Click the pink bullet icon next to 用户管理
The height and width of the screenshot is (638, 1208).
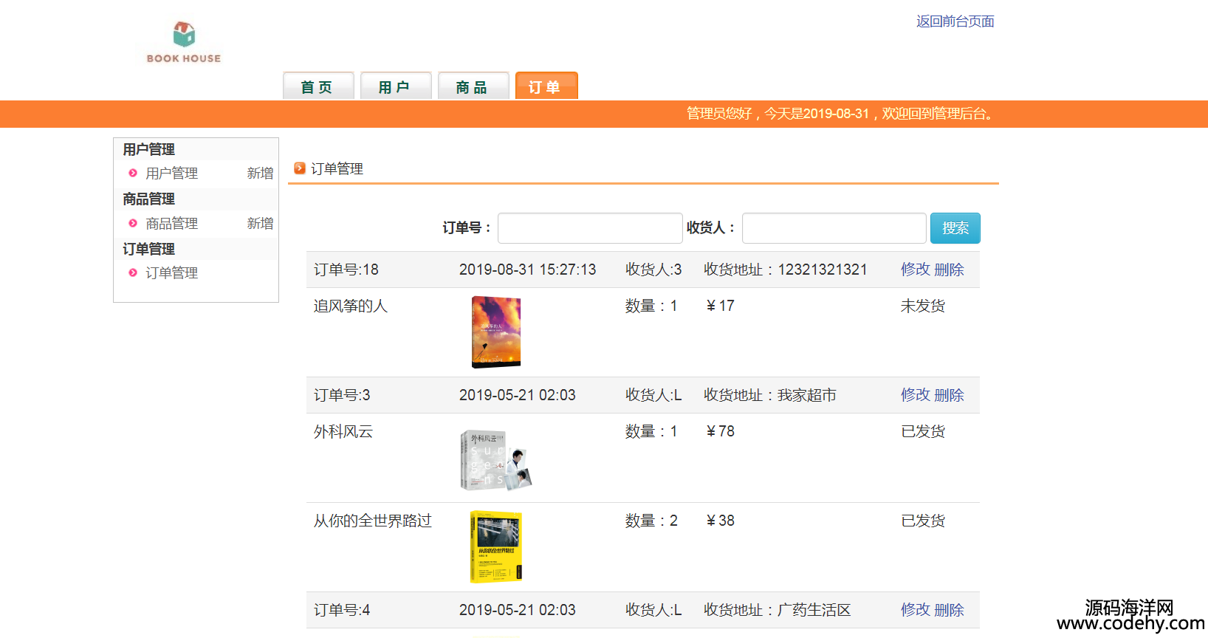pyautogui.click(x=133, y=173)
